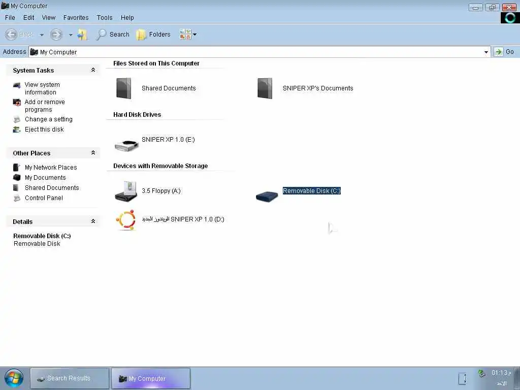Go up one folder level

pyautogui.click(x=82, y=35)
